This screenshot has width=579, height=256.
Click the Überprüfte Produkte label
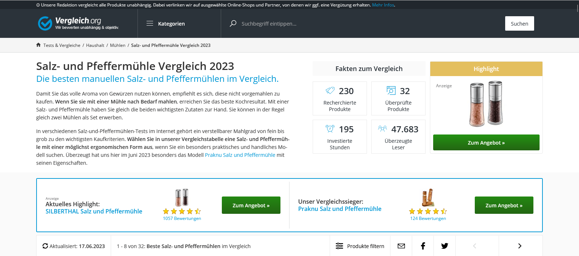click(x=398, y=106)
